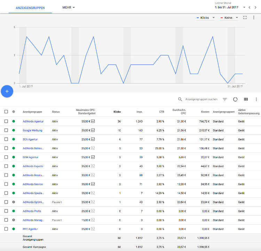
Task: Go to the next date range arrow
Action: click(x=256, y=7)
